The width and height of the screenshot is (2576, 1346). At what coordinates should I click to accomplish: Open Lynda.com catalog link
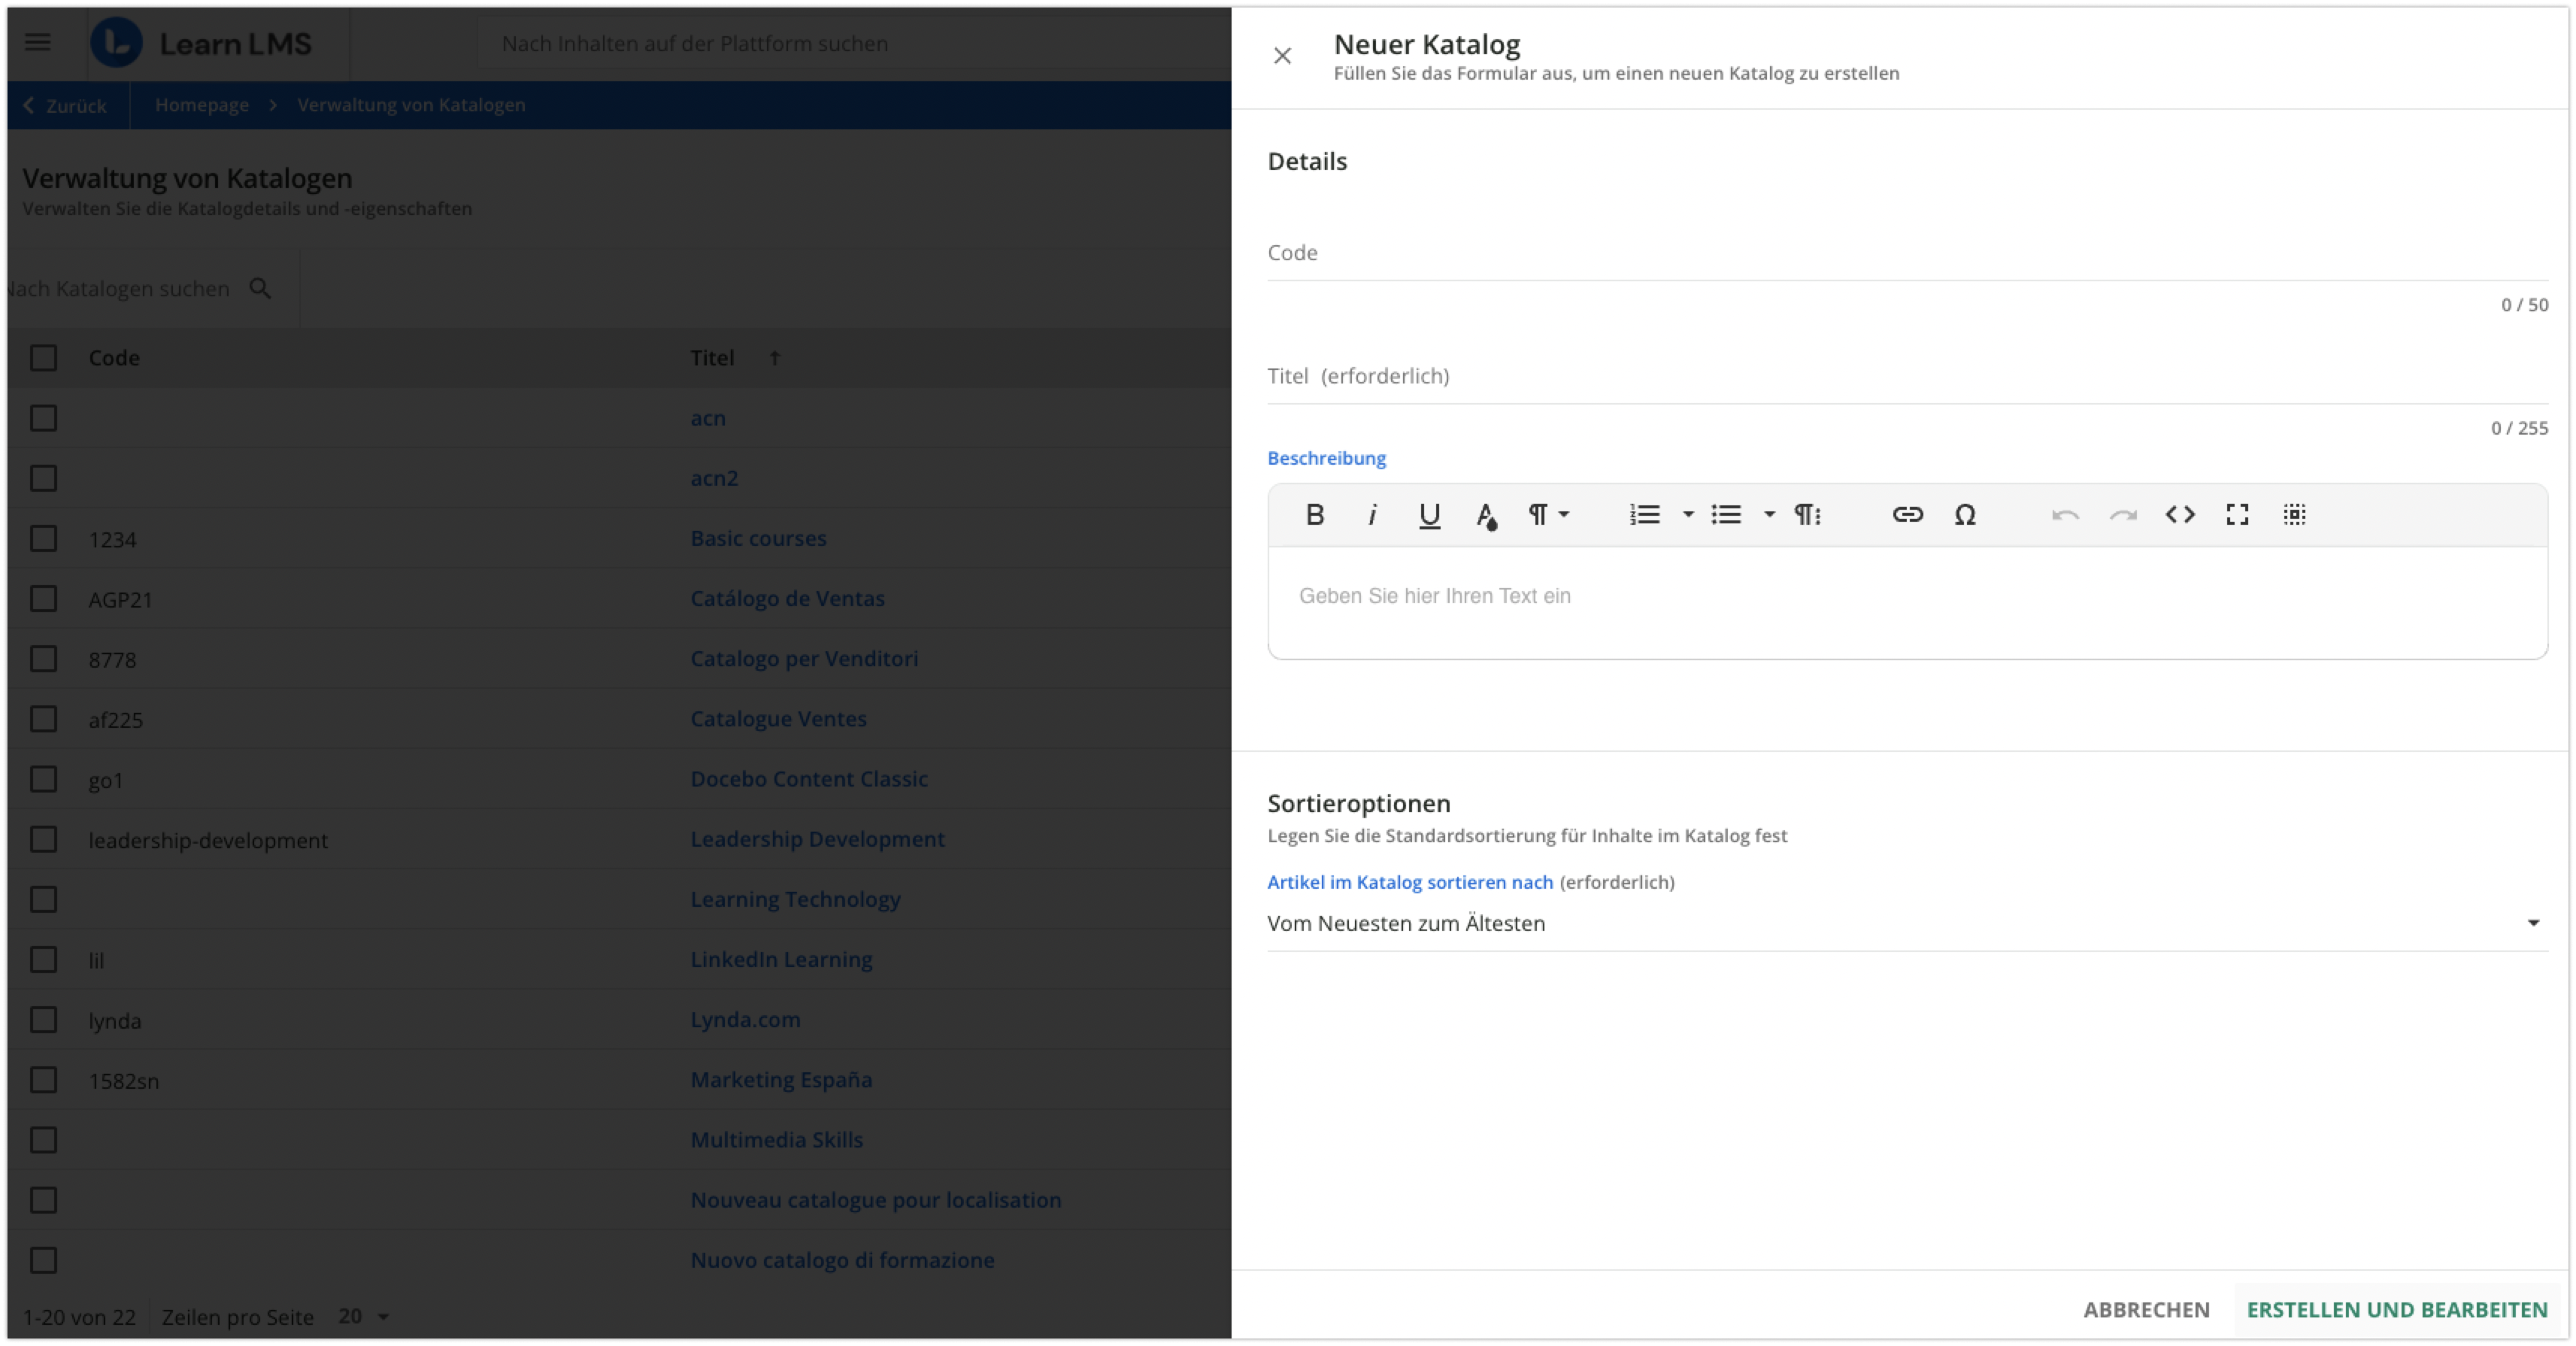coord(745,1020)
